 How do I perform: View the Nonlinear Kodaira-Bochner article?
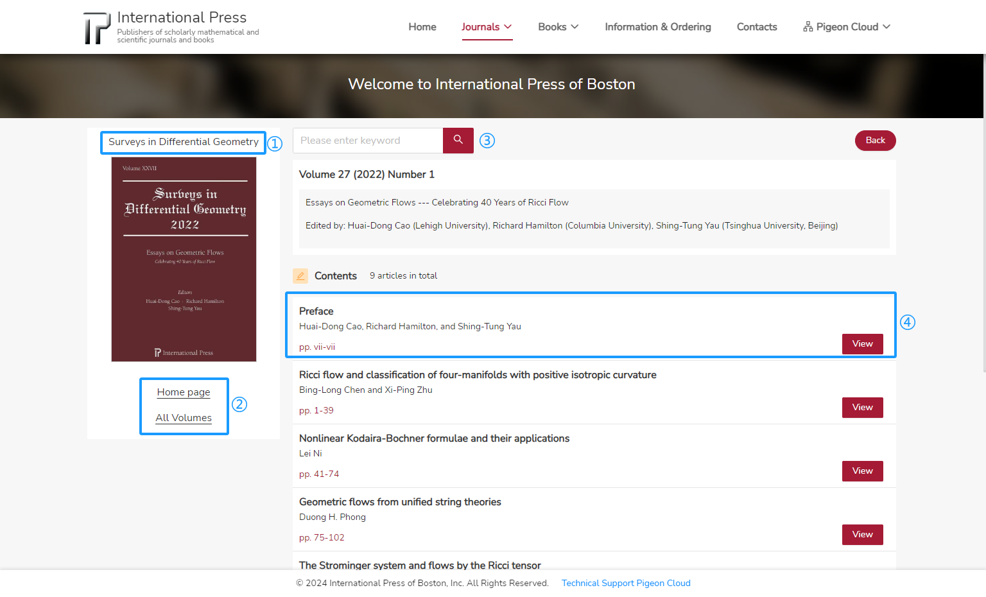point(863,471)
